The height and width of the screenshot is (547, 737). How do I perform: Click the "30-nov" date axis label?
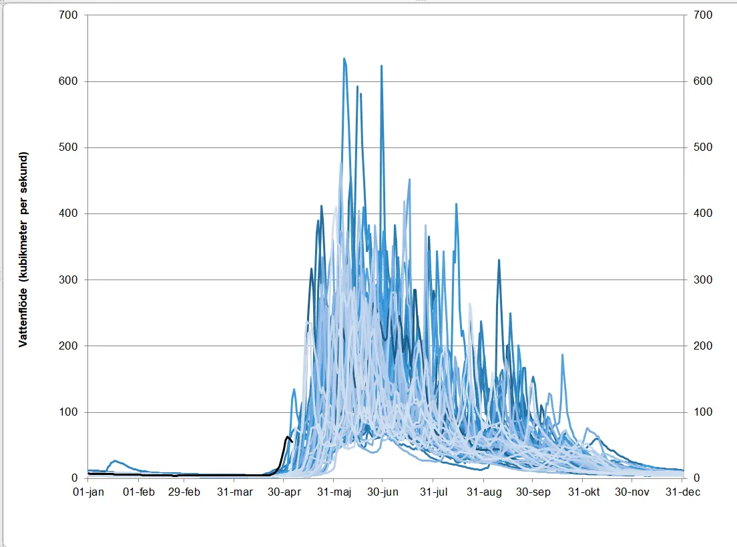click(x=632, y=492)
